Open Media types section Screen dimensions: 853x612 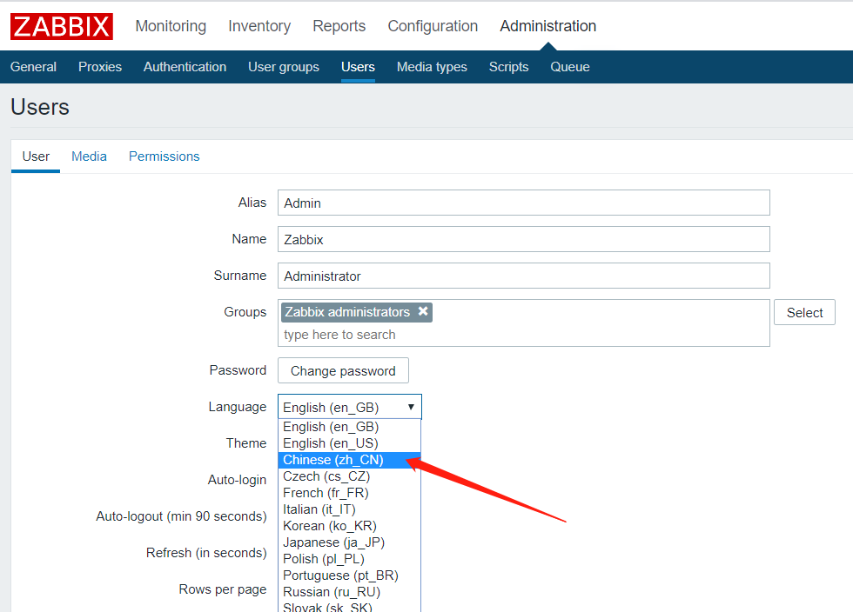click(x=432, y=67)
